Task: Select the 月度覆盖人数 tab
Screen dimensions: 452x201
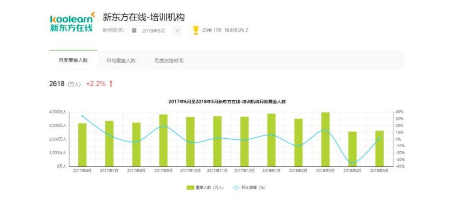Action: click(73, 61)
